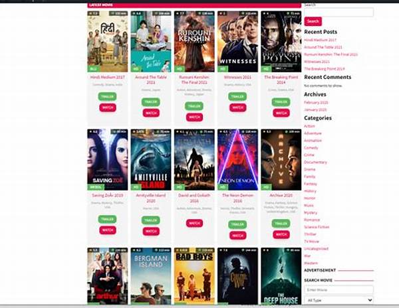Watch the Witnesses 2021 movie
This screenshot has width=399, height=308.
237,108
